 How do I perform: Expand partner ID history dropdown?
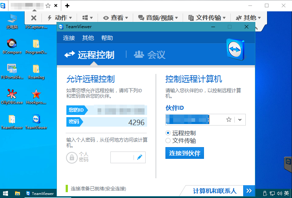[240, 120]
